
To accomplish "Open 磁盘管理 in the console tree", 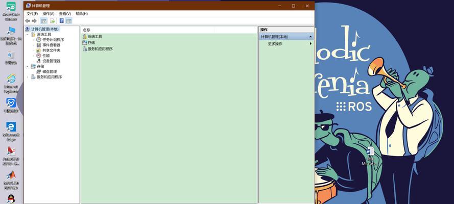I will tap(46, 71).
